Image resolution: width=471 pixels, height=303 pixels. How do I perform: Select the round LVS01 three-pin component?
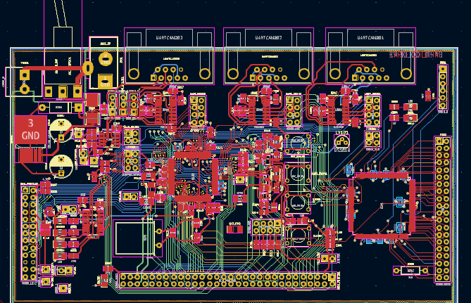(342, 142)
